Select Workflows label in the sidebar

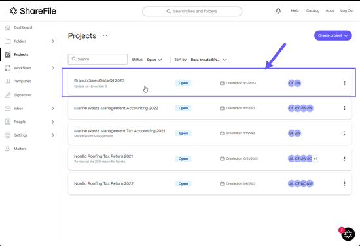coord(22,68)
